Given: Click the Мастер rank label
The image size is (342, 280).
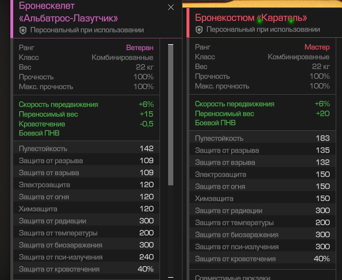Looking at the screenshot, I should (317, 47).
